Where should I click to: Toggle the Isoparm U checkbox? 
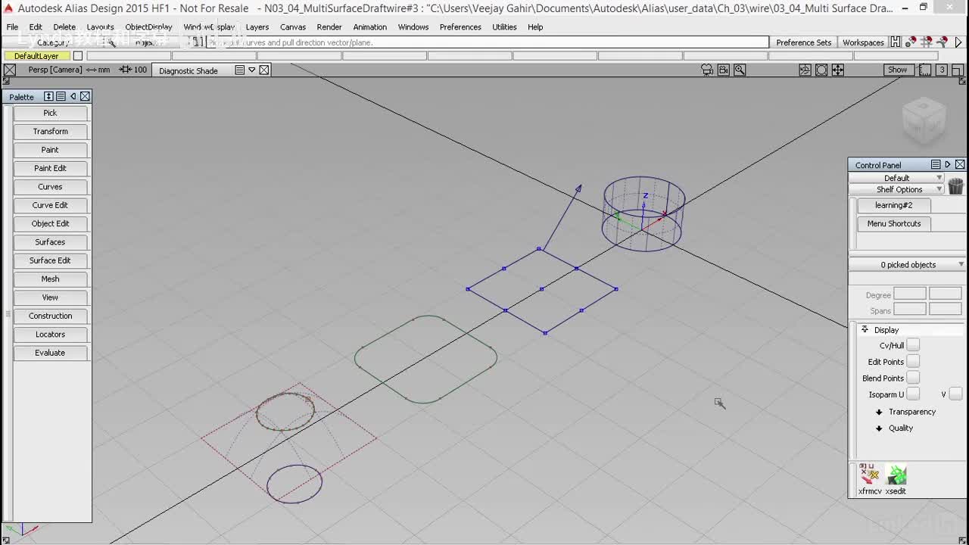click(x=913, y=394)
